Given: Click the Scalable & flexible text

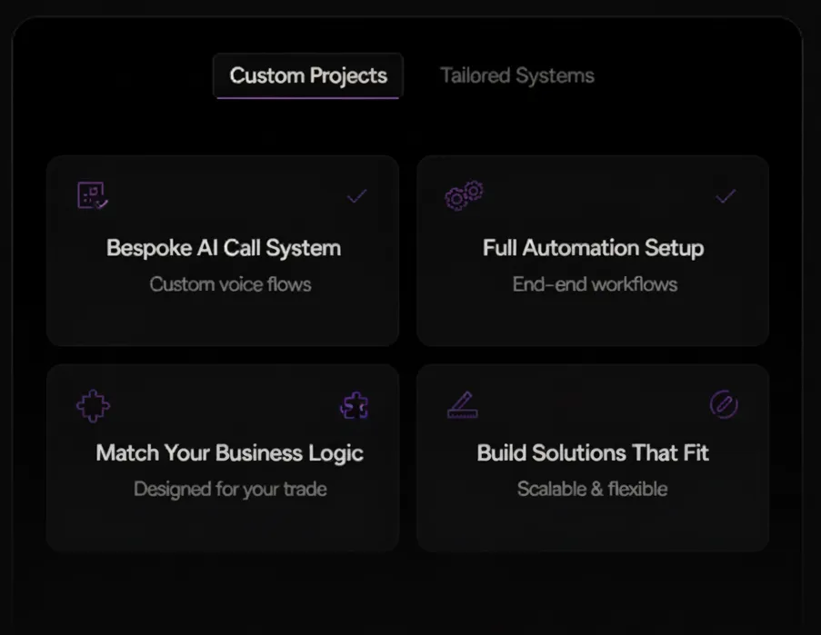Looking at the screenshot, I should click(x=592, y=489).
